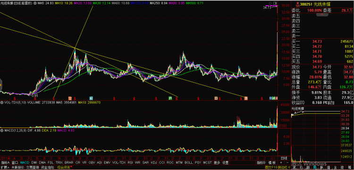
Task: Click the plus zoom-in button beside 模板
Action: click(x=281, y=162)
